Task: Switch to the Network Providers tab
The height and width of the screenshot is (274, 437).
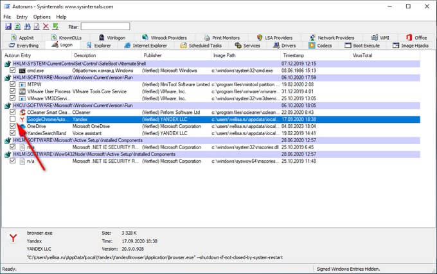Action: pos(332,38)
